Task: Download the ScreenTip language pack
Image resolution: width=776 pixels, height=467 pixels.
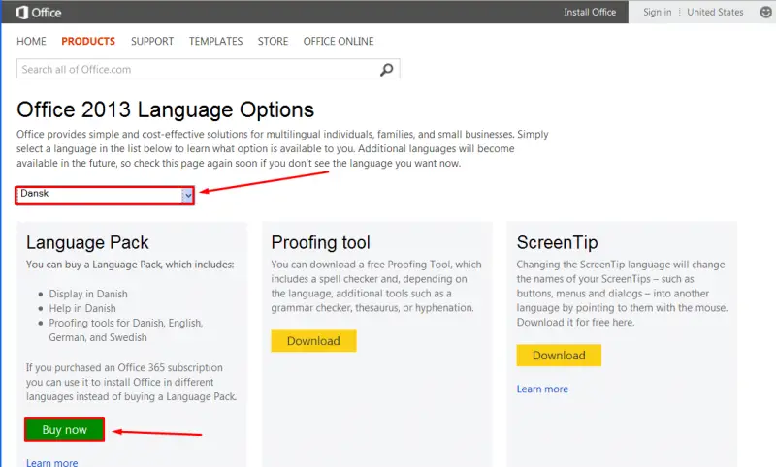Action: click(x=559, y=356)
